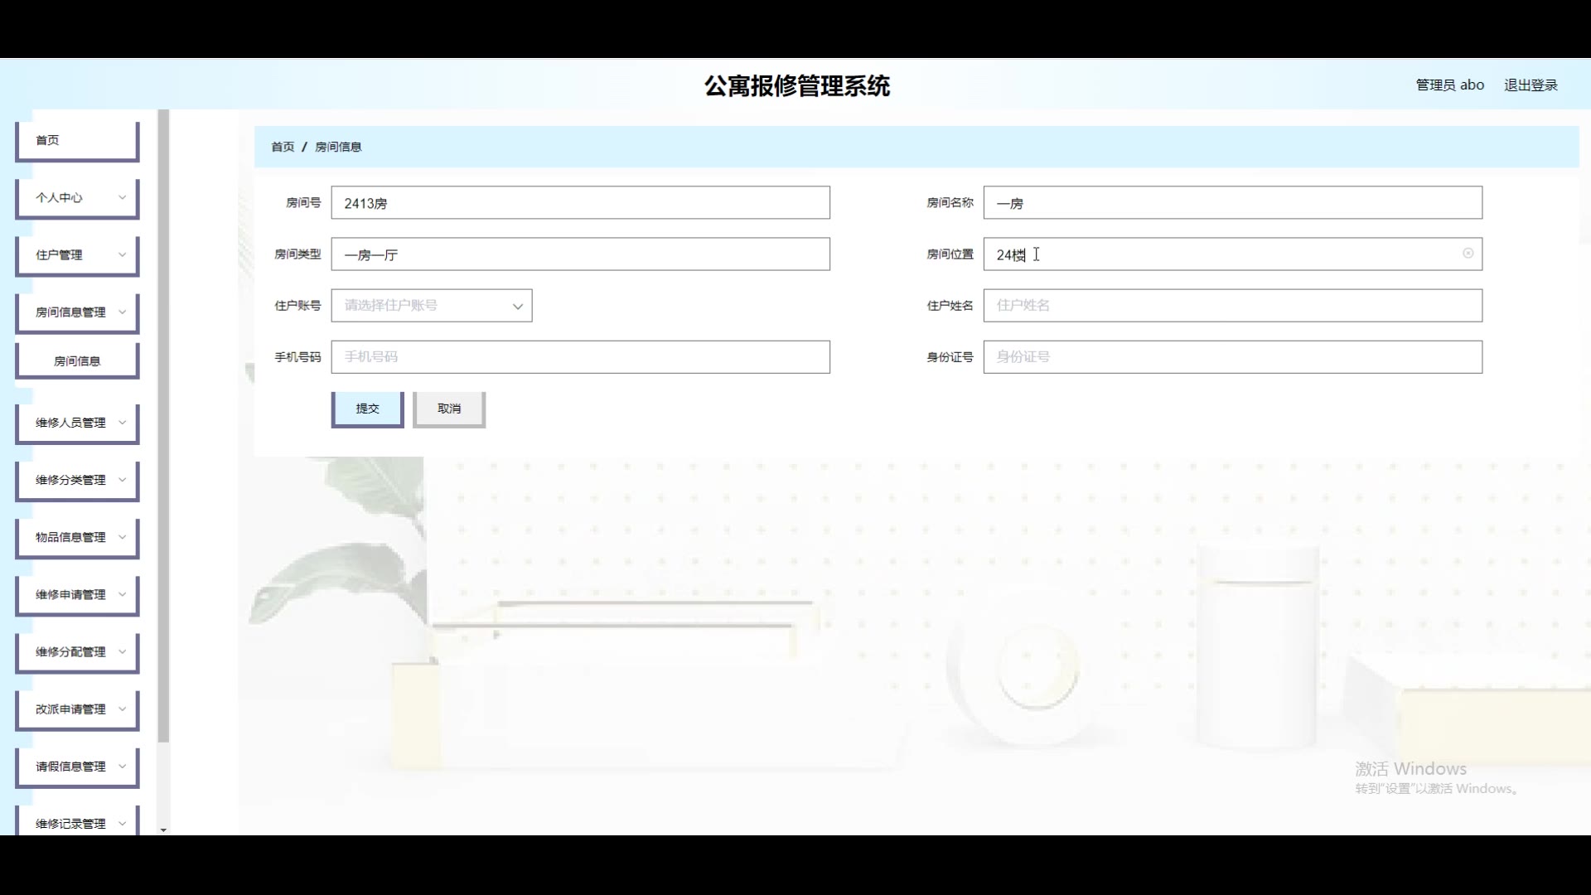Expand 维修人员管理 menu
The image size is (1591, 895).
point(76,423)
